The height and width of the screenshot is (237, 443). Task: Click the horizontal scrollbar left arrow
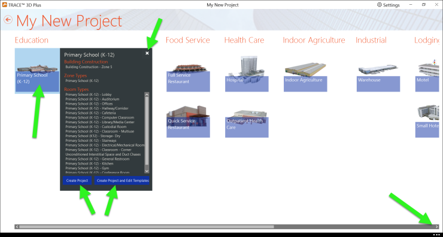click(x=17, y=227)
